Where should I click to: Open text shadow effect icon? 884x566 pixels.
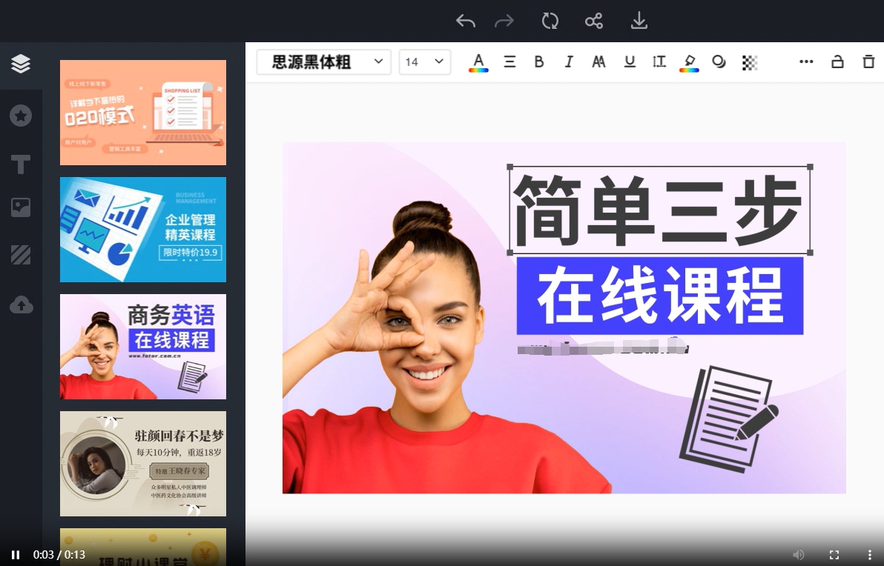[719, 62]
